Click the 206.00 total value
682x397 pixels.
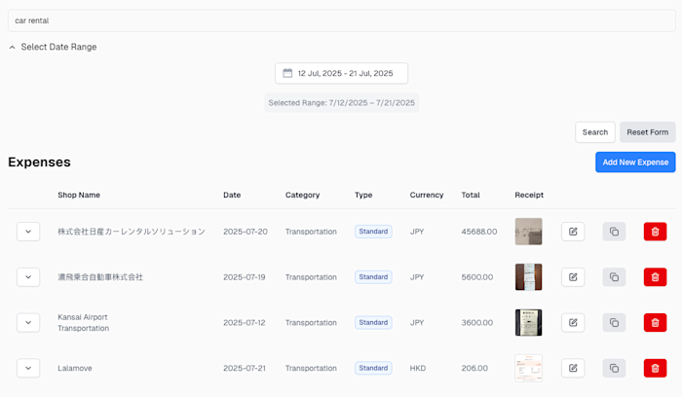coord(474,368)
